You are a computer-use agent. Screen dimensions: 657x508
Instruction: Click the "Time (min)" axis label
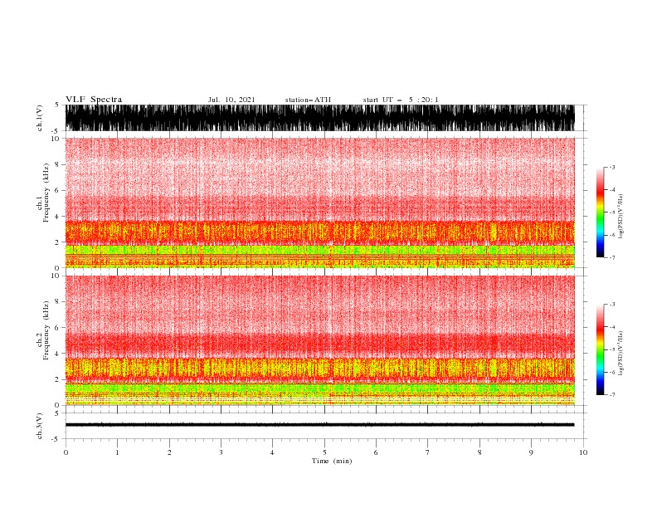tap(332, 461)
